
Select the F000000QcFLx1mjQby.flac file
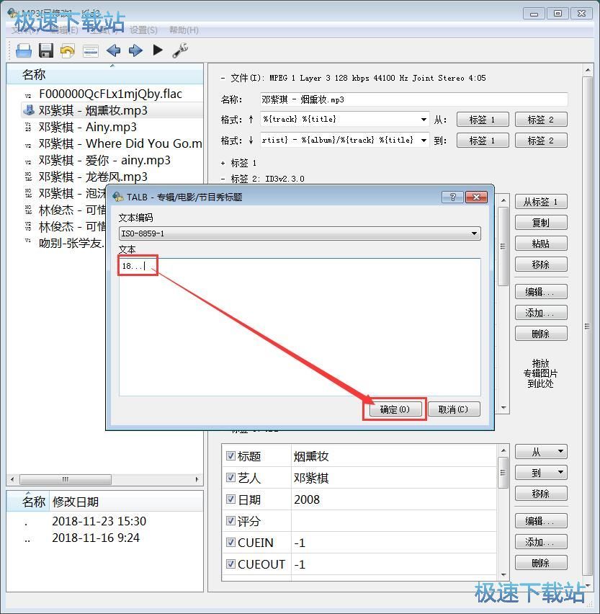tap(110, 94)
